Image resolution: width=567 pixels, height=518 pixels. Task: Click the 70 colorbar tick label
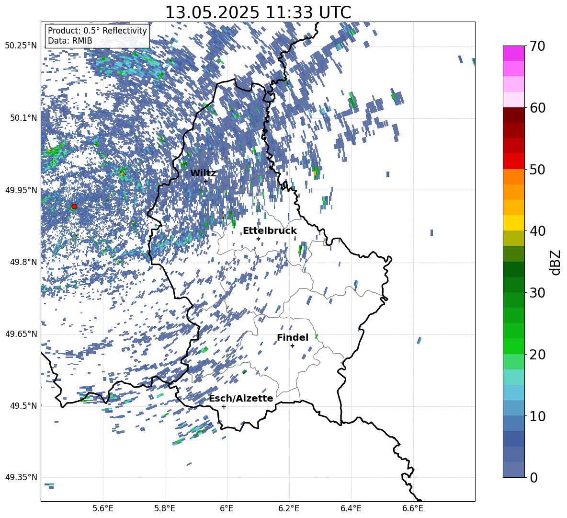click(x=537, y=46)
